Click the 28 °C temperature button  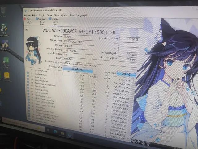pos(126,74)
